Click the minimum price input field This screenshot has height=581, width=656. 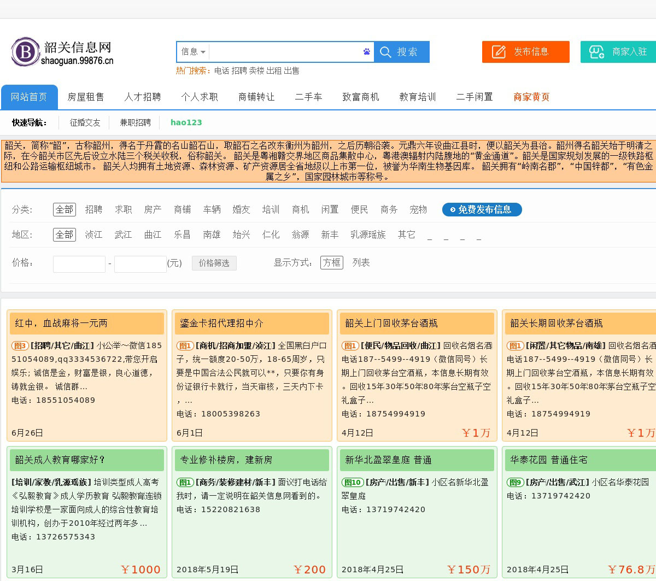point(79,264)
